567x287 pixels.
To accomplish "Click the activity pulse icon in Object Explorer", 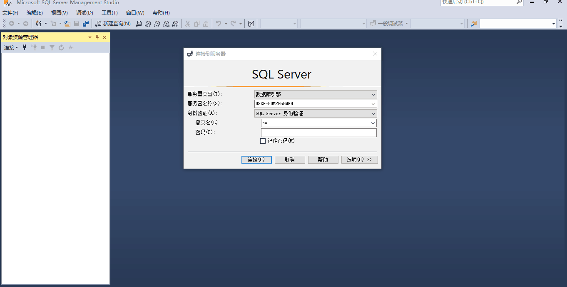I will [x=70, y=48].
